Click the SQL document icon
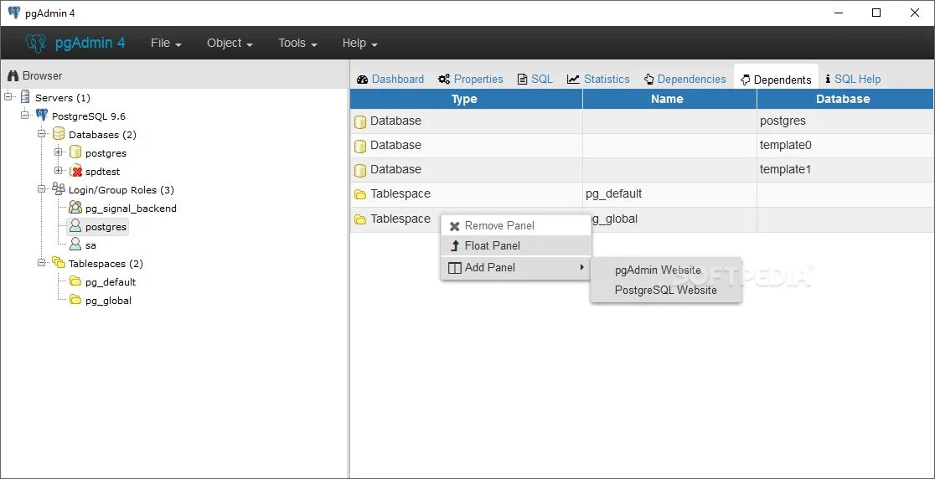This screenshot has width=935, height=479. (x=522, y=80)
